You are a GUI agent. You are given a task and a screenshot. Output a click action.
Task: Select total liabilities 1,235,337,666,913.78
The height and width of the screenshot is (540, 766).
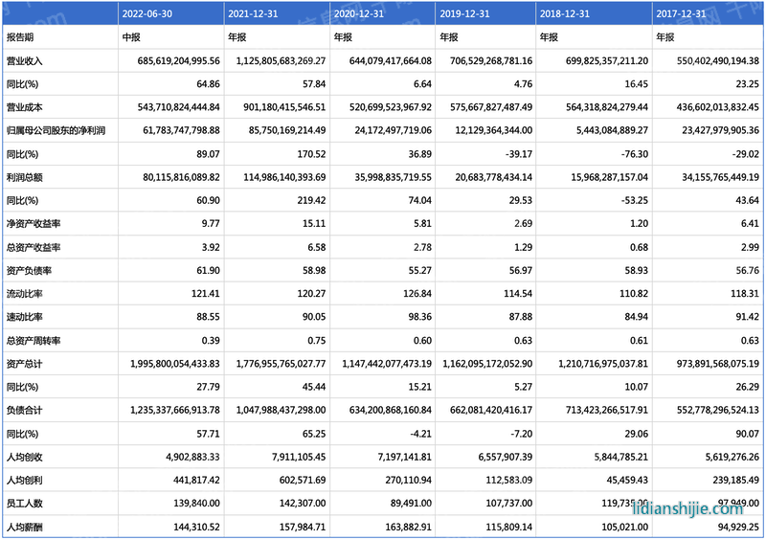[x=175, y=410]
